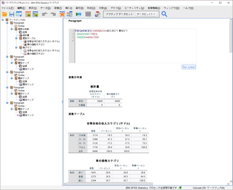Collapse the last Paragraph node in outline

coord(7,103)
